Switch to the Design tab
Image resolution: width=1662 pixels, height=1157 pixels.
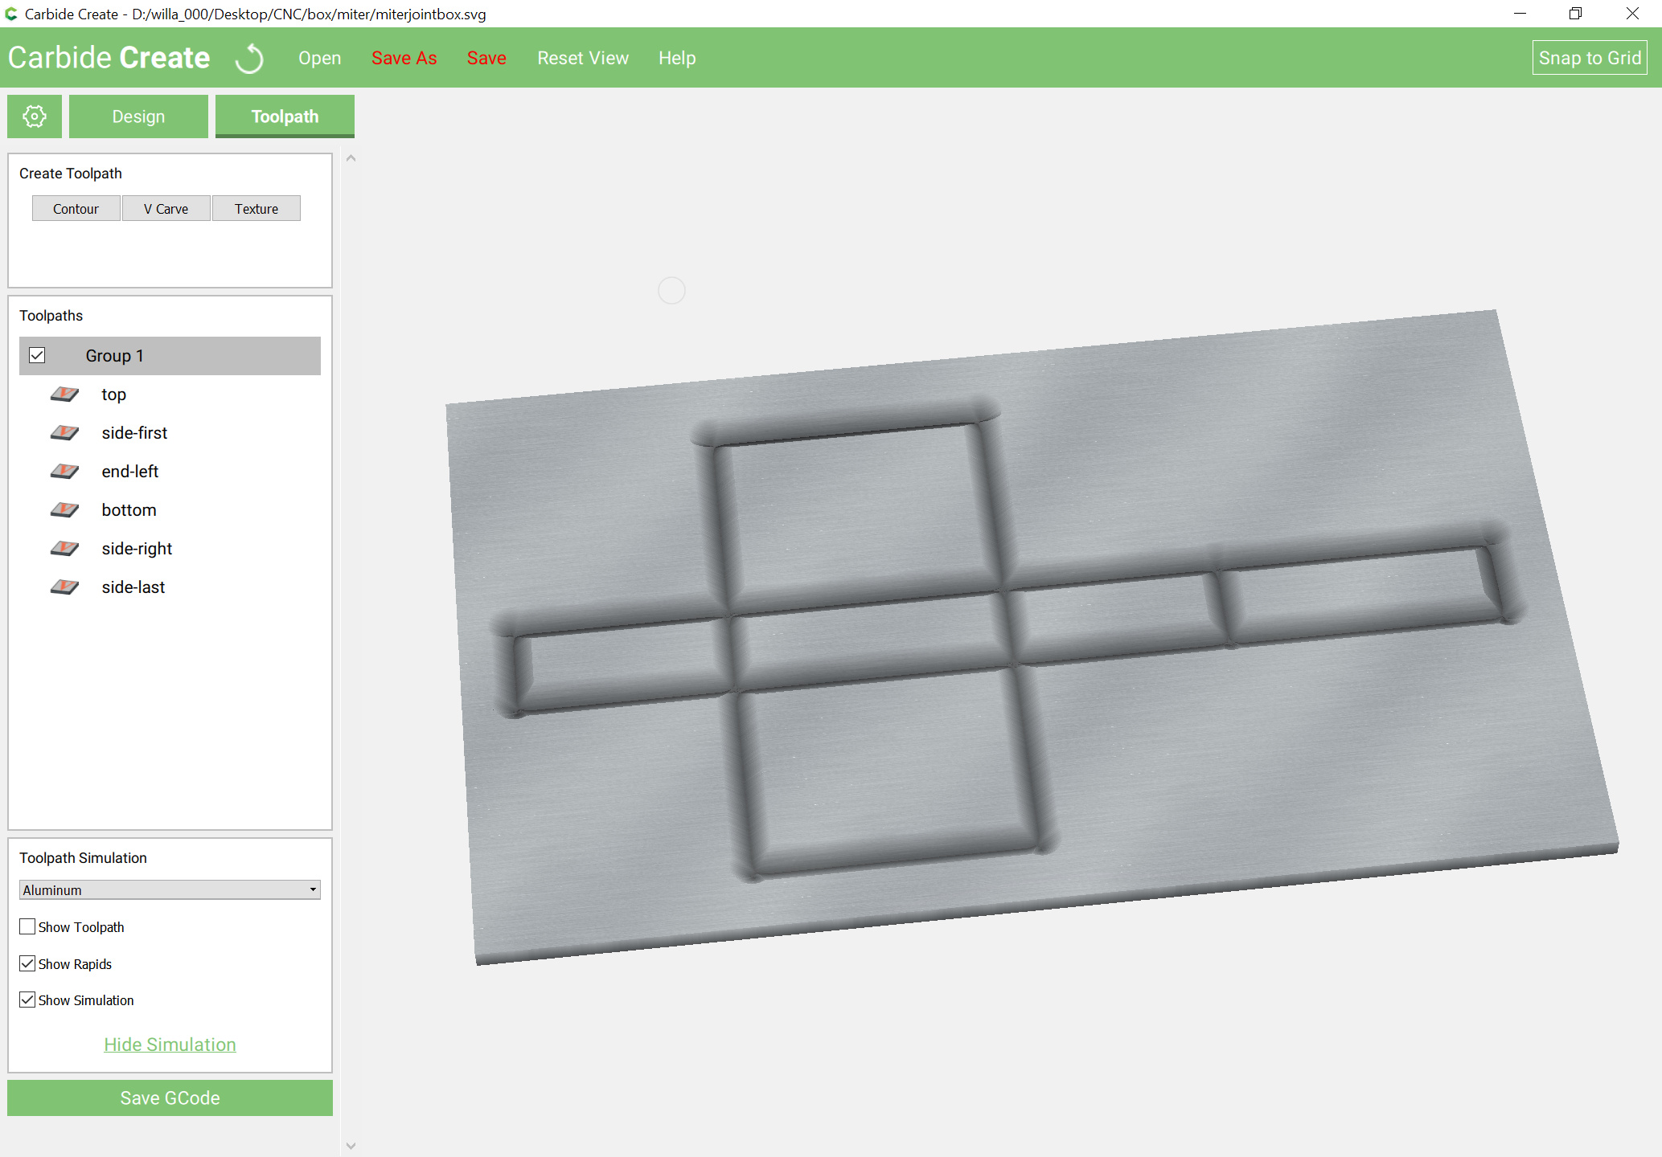(137, 116)
